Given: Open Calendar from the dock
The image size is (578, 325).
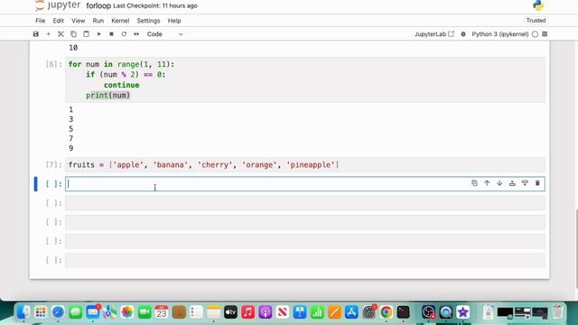Looking at the screenshot, I should (162, 312).
